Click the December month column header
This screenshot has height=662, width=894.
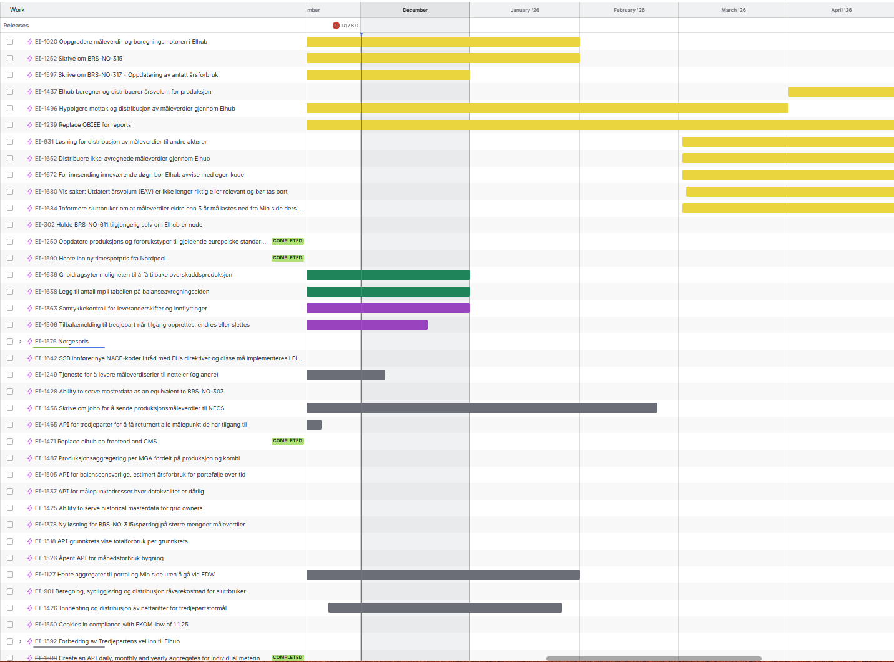(x=415, y=10)
